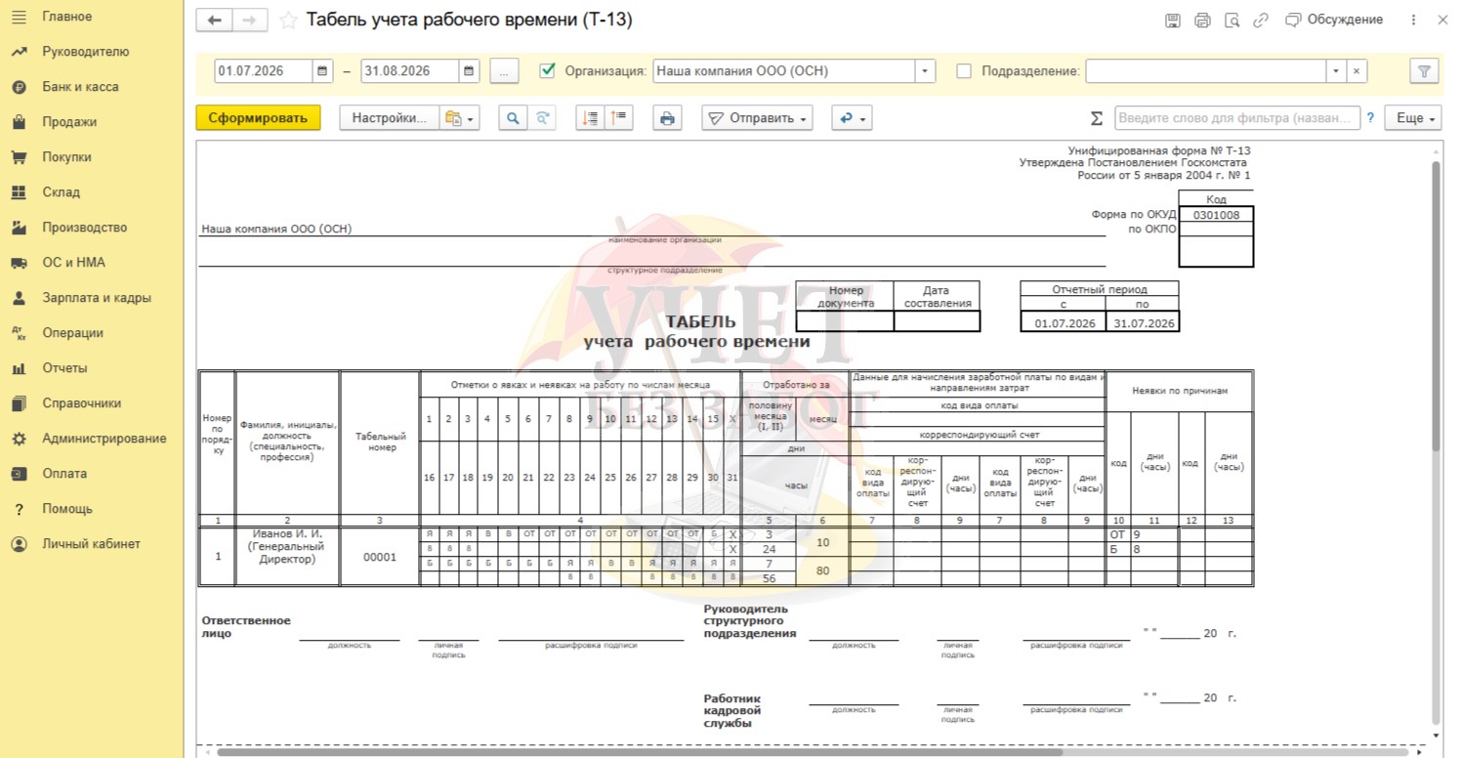Screen dimensions: 1462x758
Task: Expand the Организация dropdown list
Action: 925,71
